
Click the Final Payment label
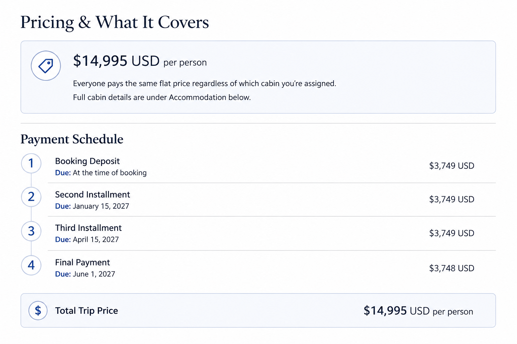[x=82, y=262]
